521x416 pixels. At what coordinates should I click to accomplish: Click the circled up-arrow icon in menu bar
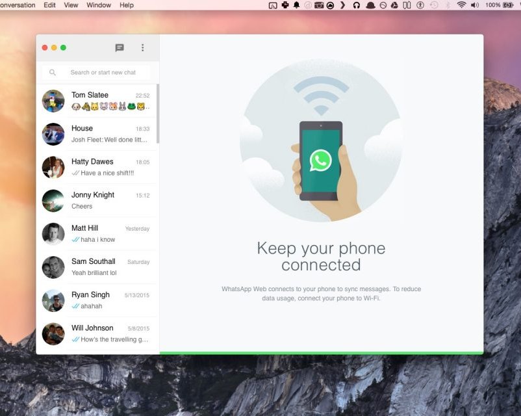tap(330, 5)
